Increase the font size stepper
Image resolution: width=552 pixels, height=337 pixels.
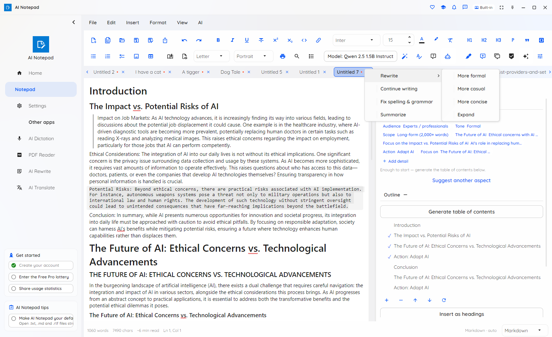409,38
